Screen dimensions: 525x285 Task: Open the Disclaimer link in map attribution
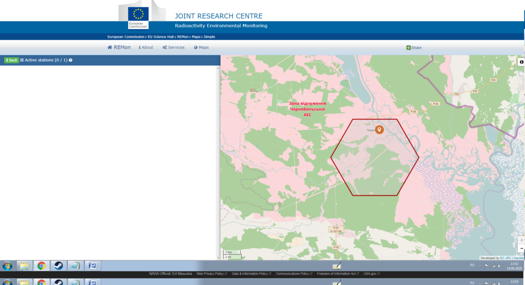click(x=519, y=258)
